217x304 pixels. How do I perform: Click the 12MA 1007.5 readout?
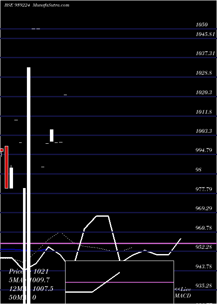point(31,289)
